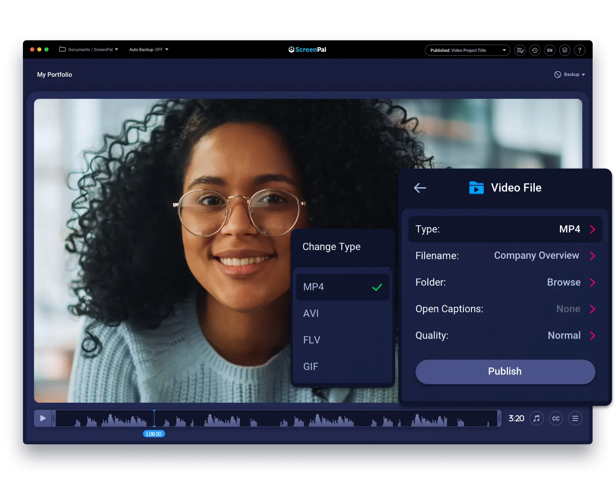This screenshot has width=616, height=485.
Task: Click the Video File folder icon
Action: click(x=476, y=188)
